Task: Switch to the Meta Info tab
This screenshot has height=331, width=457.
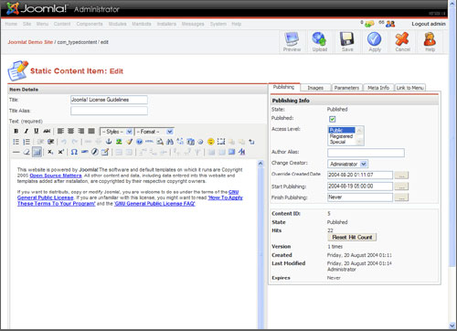Action: pyautogui.click(x=378, y=88)
